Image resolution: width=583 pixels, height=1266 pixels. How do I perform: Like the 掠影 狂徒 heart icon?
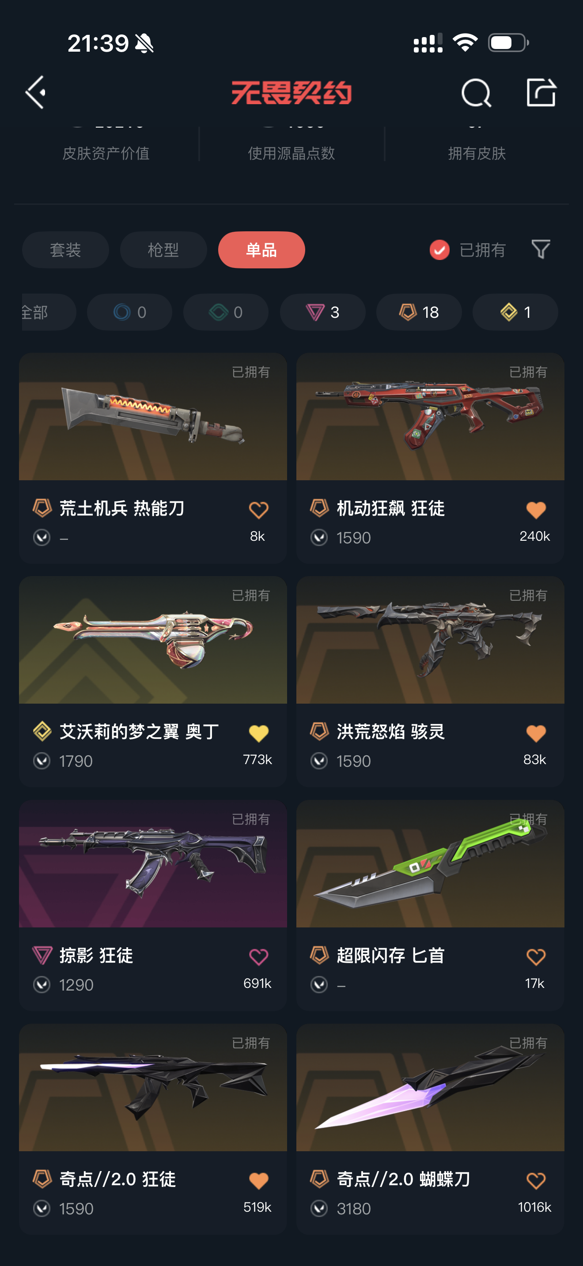coord(258,957)
